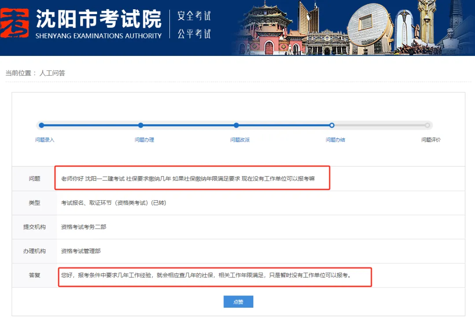This screenshot has width=475, height=325.
Task: Click the highlighted 答复 reply text
Action: coord(206,275)
